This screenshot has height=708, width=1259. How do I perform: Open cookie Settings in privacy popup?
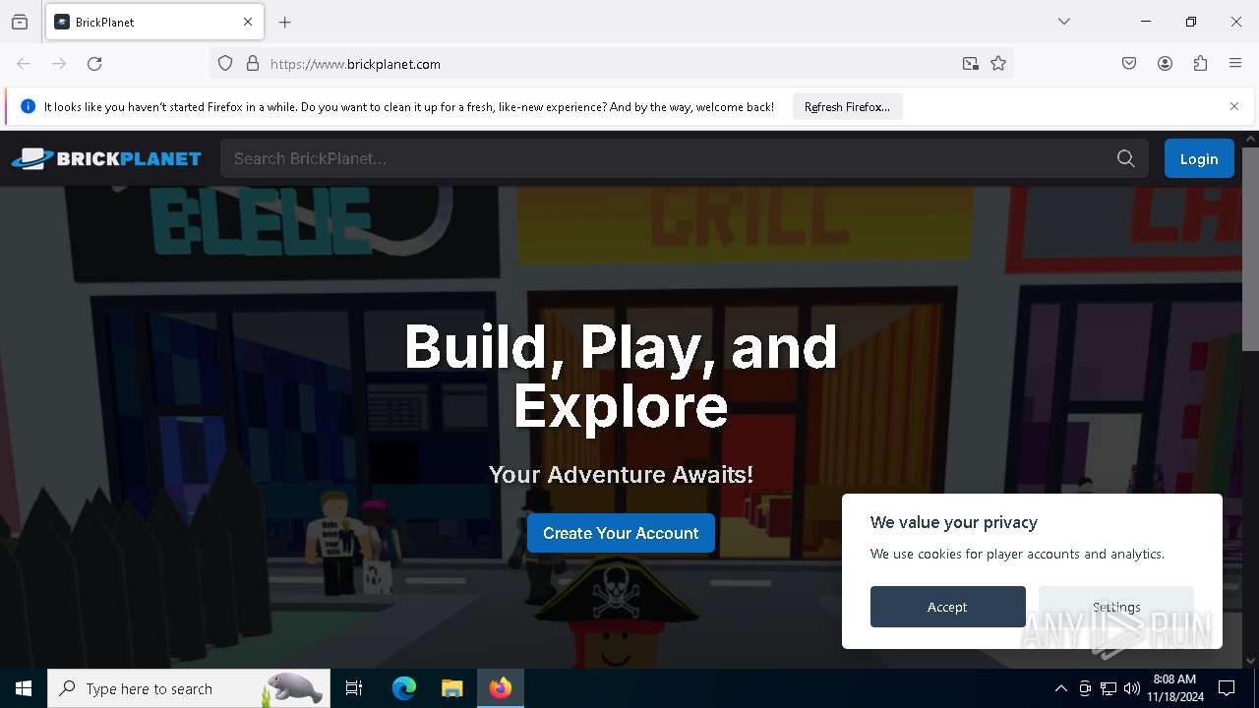click(1116, 607)
